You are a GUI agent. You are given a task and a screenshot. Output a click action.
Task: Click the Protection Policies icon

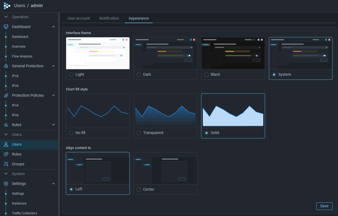click(6, 95)
